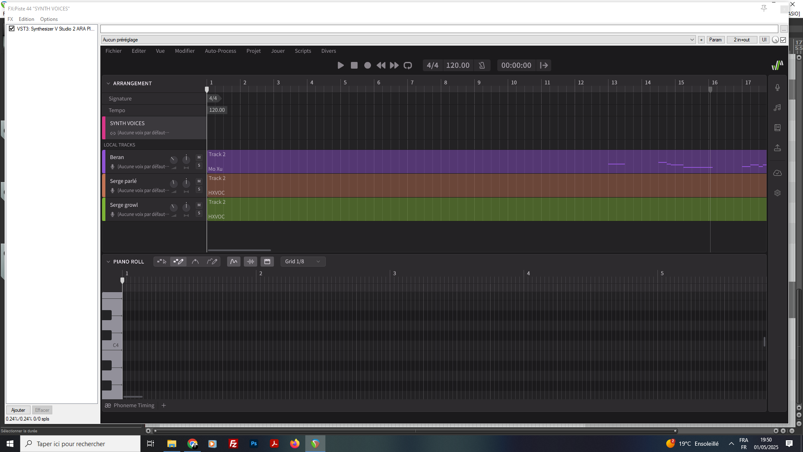Mute the Serge parlé track
This screenshot has height=452, width=803.
click(199, 181)
